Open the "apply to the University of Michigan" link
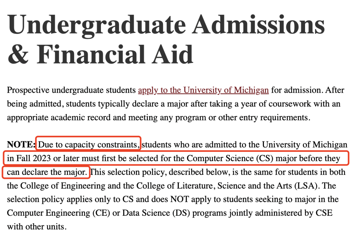Image resolution: width=355 pixels, height=239 pixels. click(x=203, y=90)
